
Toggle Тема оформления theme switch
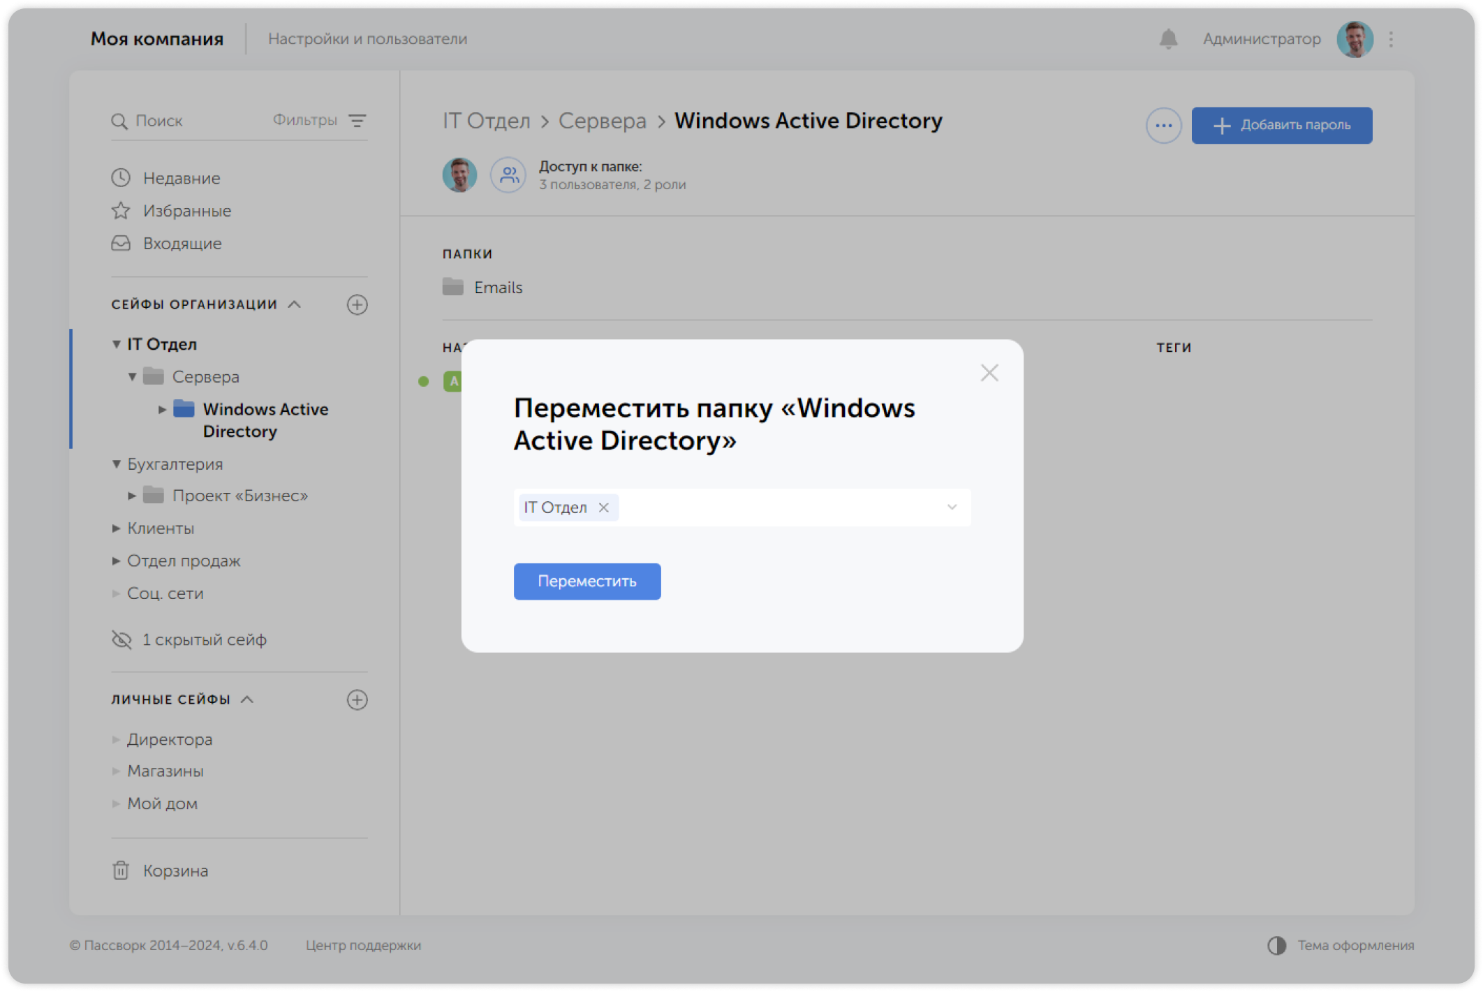click(x=1277, y=945)
